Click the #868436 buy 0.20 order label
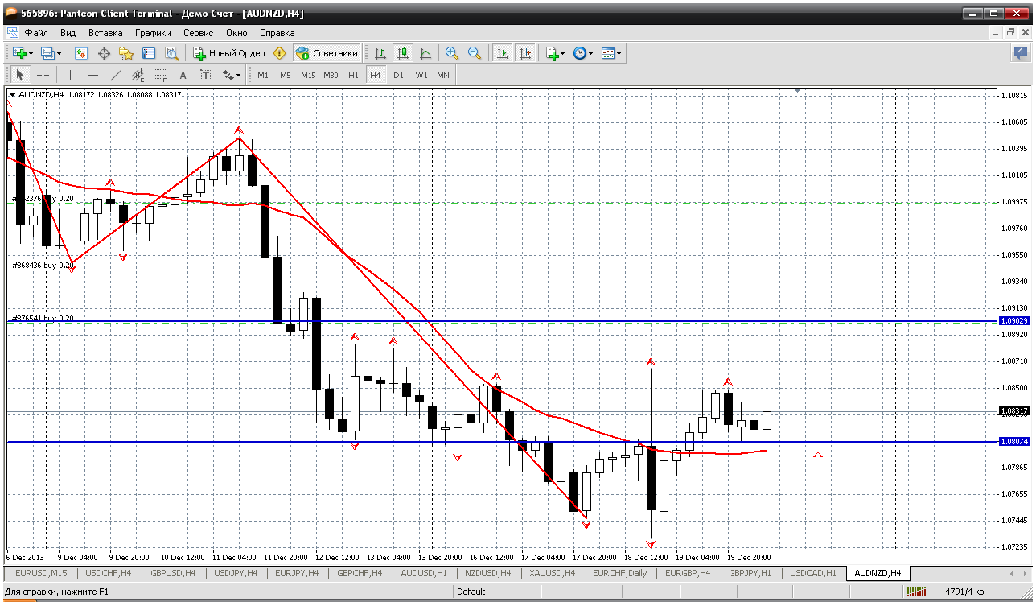The width and height of the screenshot is (1036, 602). [43, 265]
